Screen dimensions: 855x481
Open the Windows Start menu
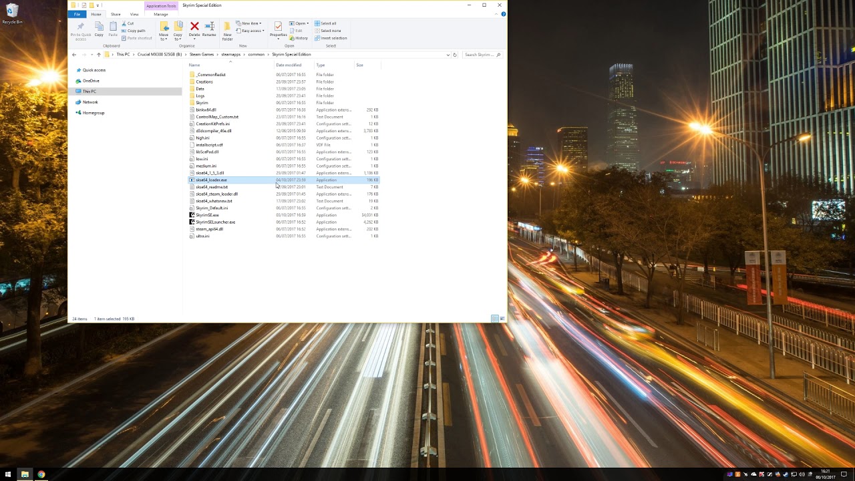tap(8, 474)
